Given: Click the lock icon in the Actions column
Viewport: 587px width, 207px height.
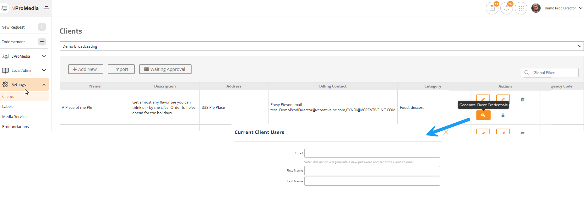Looking at the screenshot, I should (503, 115).
